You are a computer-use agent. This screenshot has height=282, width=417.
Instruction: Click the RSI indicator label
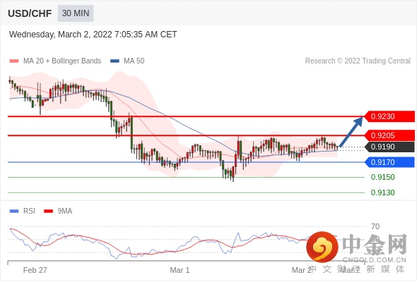pyautogui.click(x=29, y=211)
